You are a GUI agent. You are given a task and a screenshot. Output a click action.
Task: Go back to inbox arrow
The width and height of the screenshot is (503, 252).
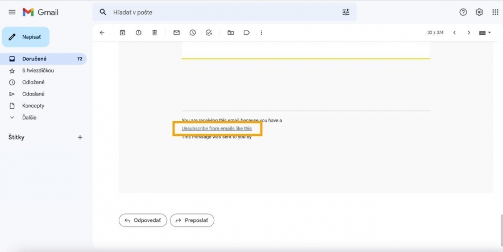tap(102, 32)
